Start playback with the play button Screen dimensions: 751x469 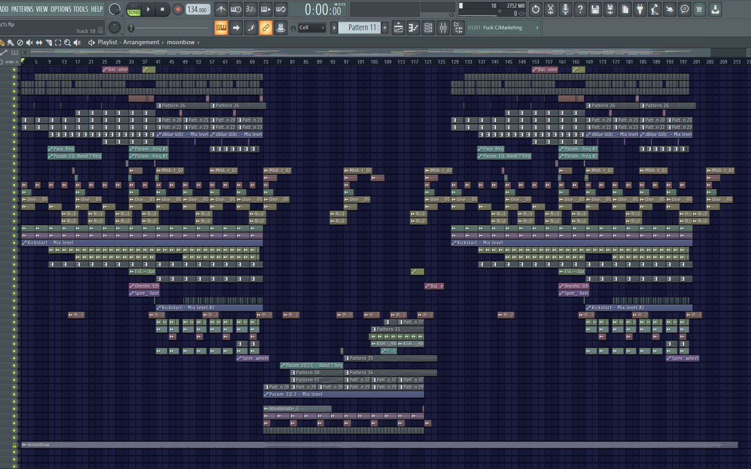(x=148, y=9)
